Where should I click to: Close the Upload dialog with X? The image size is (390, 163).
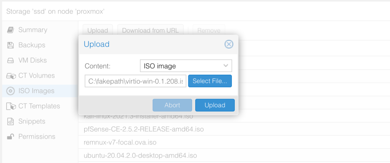click(229, 44)
